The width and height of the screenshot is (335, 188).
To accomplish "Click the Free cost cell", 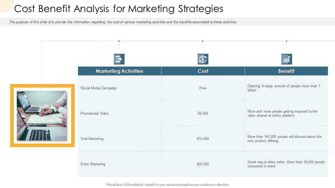I will pyautogui.click(x=203, y=88).
